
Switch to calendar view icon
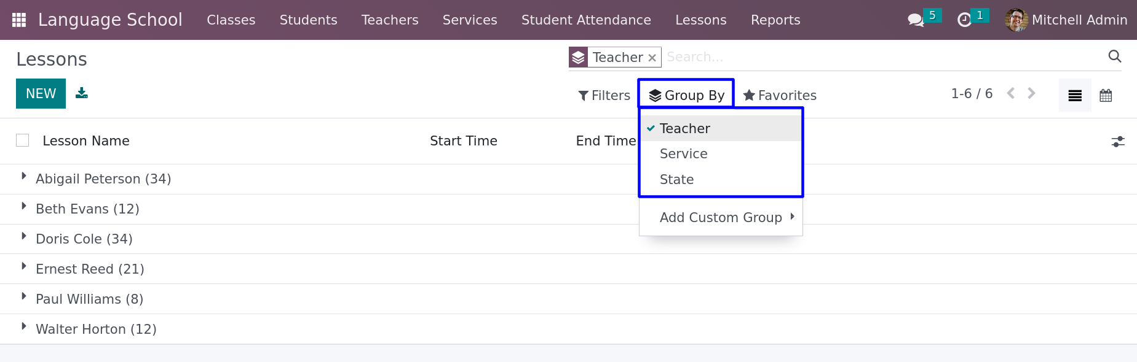1106,95
